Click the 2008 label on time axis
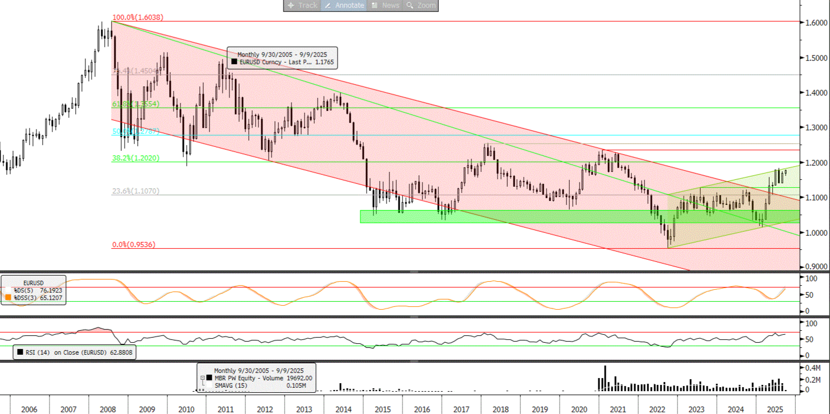The image size is (830, 414). 108,409
